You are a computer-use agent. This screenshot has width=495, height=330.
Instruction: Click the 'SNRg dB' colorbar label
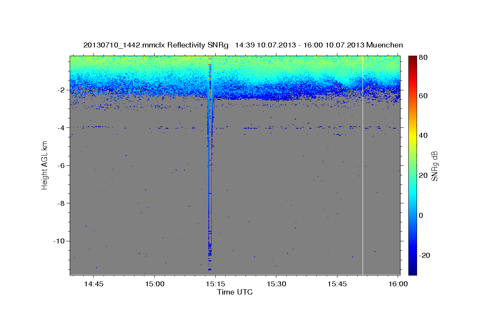tap(434, 166)
